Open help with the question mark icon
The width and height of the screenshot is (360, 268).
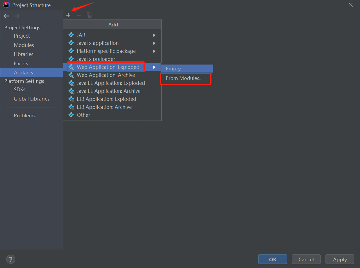11,259
